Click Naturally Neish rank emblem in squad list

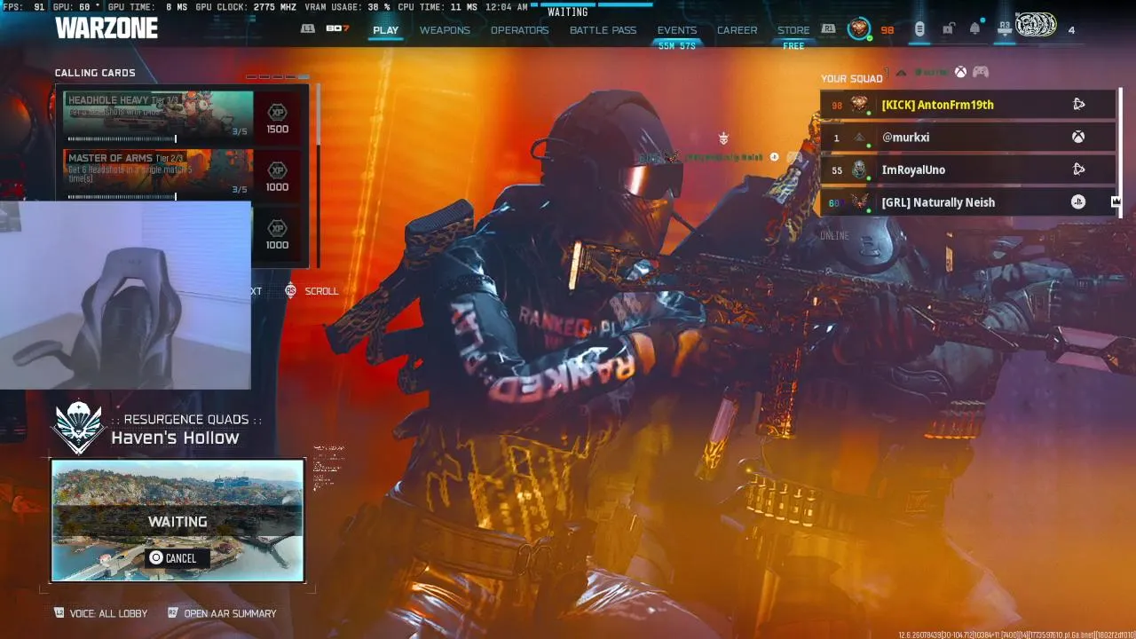859,202
